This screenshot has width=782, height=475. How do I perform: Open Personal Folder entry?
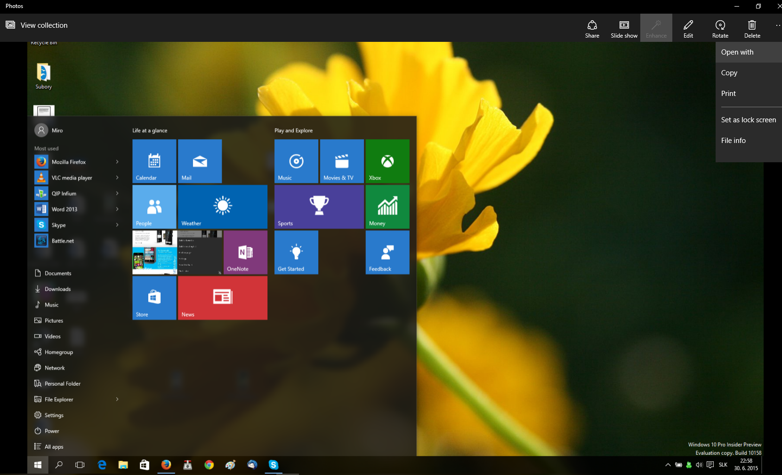point(57,384)
